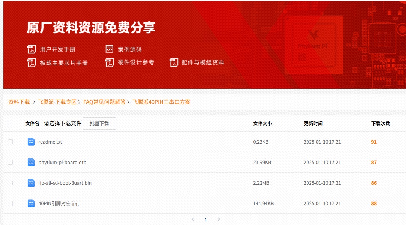The height and width of the screenshot is (225, 406).
Task: Open the 配件与模组资料 banner text
Action: coord(203,62)
